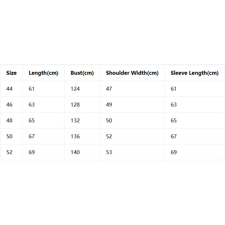225x225 pixels.
Task: Click bust value 136
Action: [75, 136]
